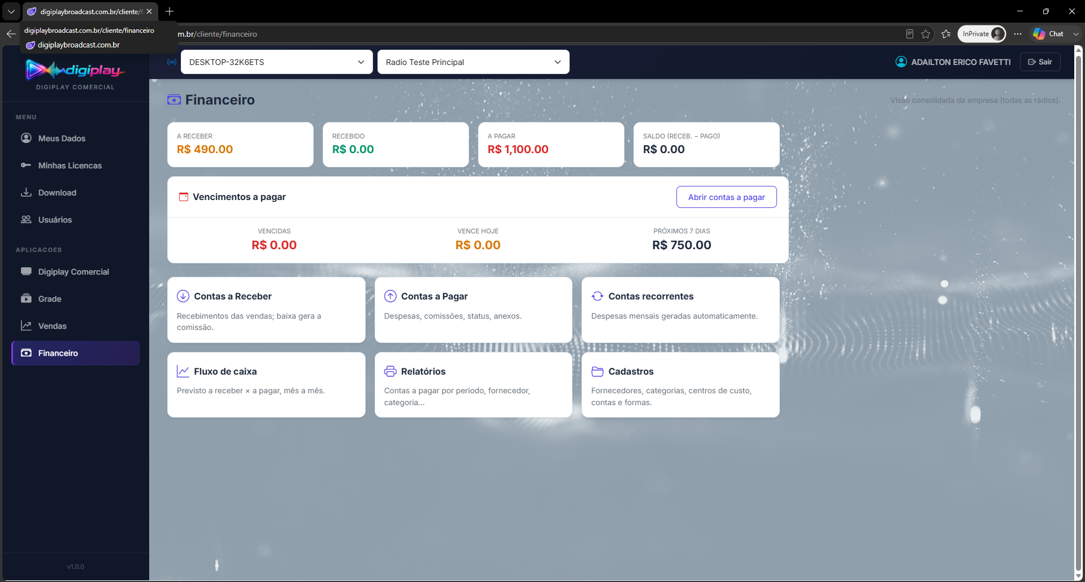
Task: Click the Financeiro page title icon
Action: [x=174, y=100]
